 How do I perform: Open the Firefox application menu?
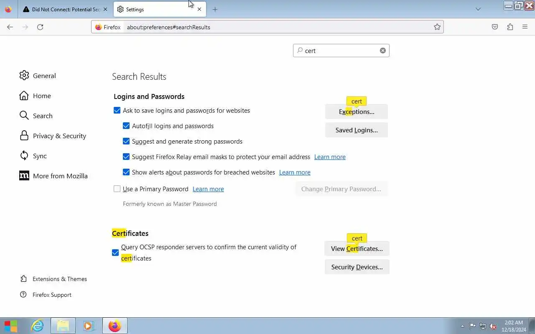[x=525, y=27]
